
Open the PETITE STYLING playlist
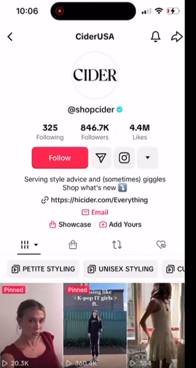(43, 269)
